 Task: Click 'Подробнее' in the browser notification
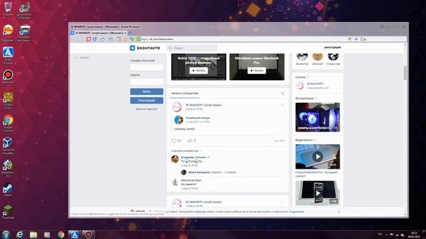[296, 212]
